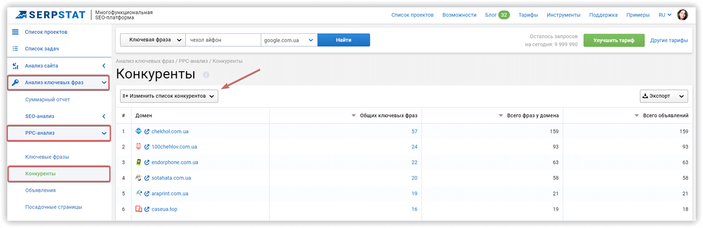This screenshot has width=703, height=228.
Task: Open the google.com.ua database dropdown
Action: pos(289,40)
